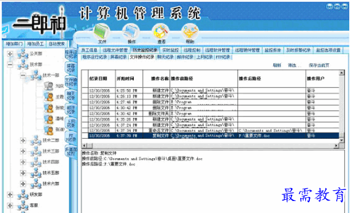Screen dimensions: 351x213
Task: Click the 纪录日期 column header
Action: [102, 79]
